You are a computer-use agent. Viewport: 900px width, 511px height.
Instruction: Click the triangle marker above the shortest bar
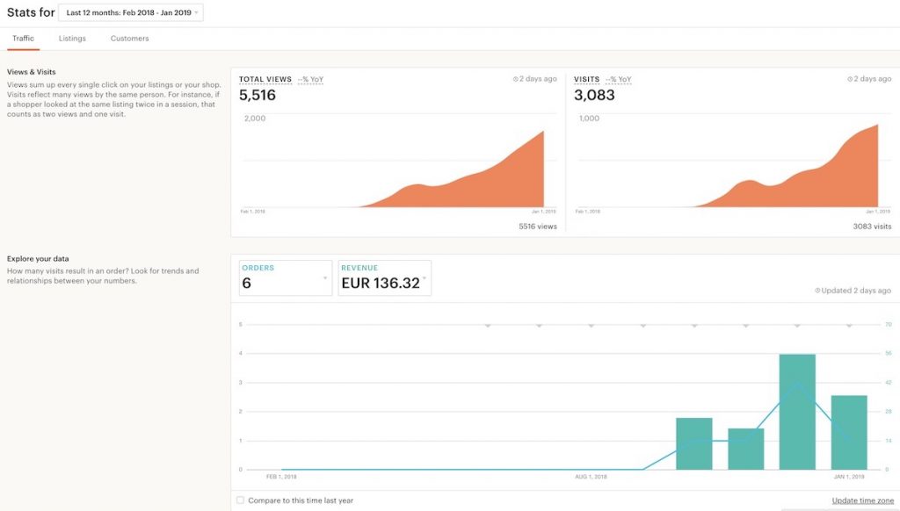point(745,326)
